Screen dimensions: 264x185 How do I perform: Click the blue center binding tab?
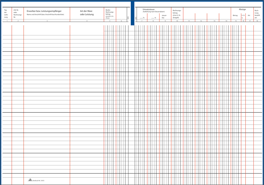click(x=132, y=13)
